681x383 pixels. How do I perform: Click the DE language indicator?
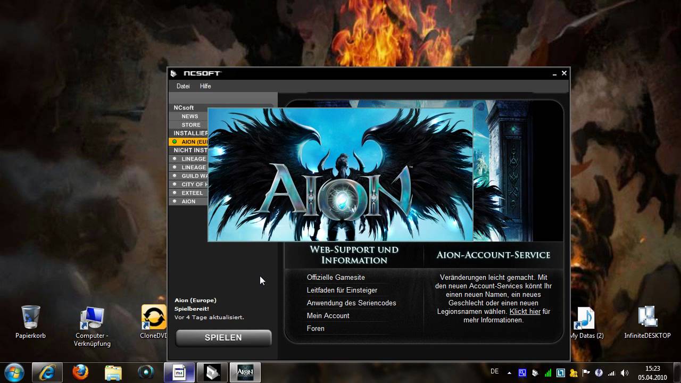tap(494, 371)
